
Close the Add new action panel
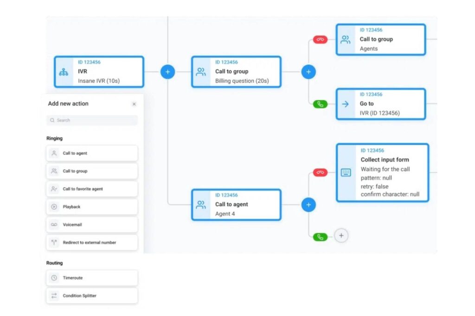pyautogui.click(x=134, y=104)
